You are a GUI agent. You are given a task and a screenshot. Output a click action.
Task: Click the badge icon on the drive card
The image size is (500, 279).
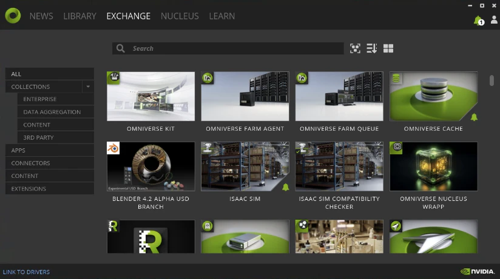coord(208,226)
